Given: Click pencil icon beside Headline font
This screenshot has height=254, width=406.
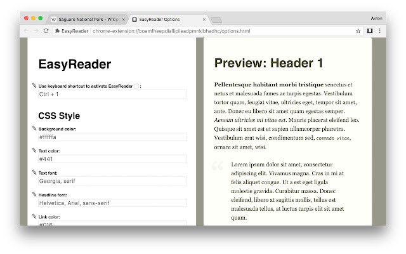Looking at the screenshot, I should coord(34,194).
